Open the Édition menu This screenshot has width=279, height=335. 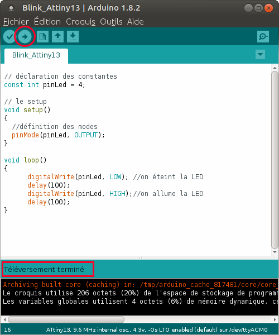47,22
